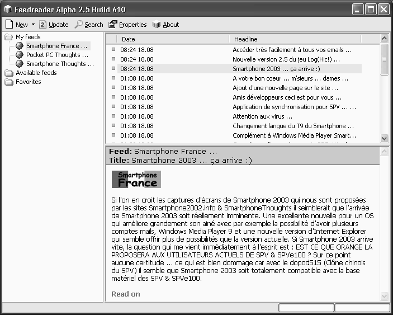The width and height of the screenshot is (393, 315).
Task: Click the Update refresh icon
Action: click(x=42, y=25)
